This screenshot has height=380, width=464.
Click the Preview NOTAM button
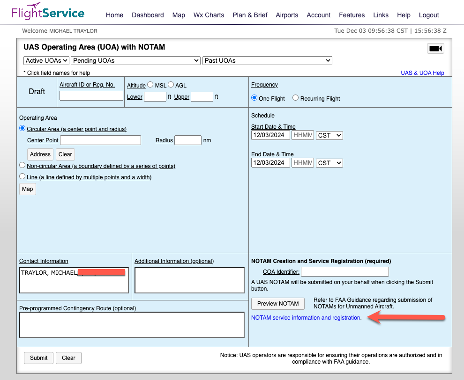(x=278, y=303)
